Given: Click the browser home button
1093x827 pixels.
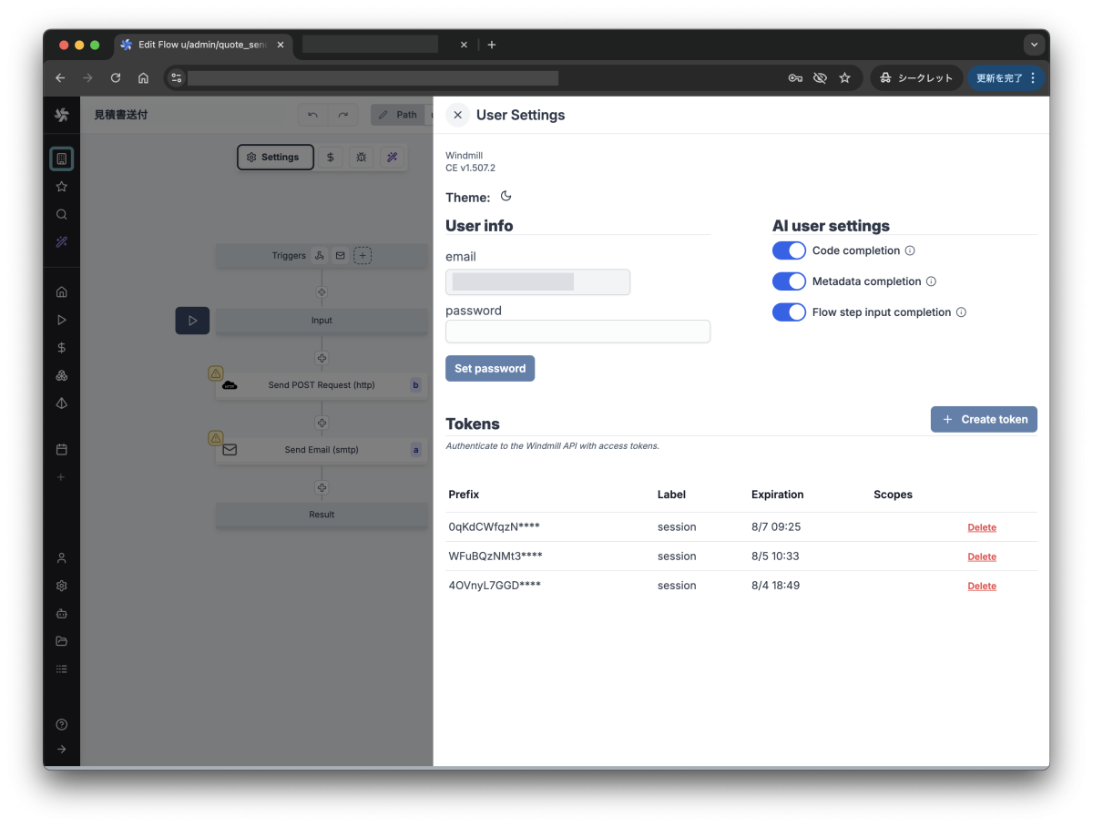Looking at the screenshot, I should pos(143,78).
